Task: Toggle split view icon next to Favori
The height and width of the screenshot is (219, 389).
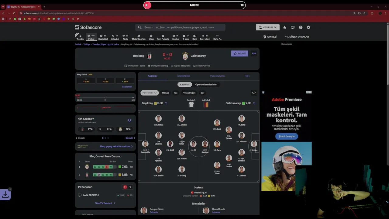Action: 254,54
